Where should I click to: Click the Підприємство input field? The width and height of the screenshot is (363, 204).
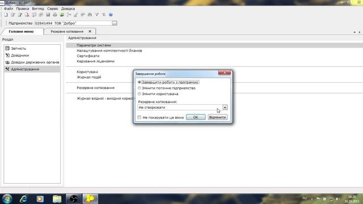(x=73, y=23)
